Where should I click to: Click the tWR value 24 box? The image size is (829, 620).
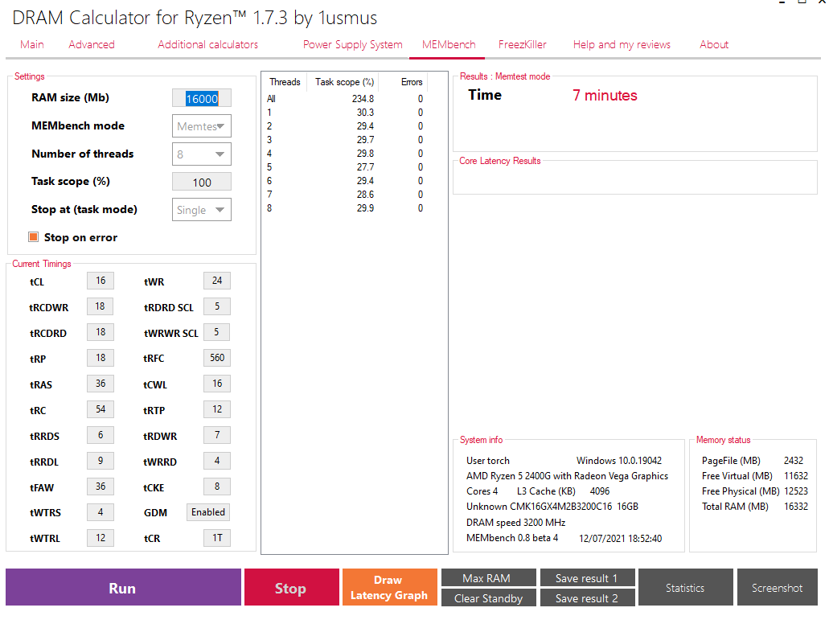tap(217, 281)
